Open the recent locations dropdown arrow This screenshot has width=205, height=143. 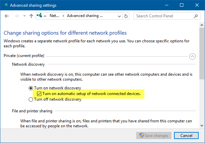click(24, 16)
